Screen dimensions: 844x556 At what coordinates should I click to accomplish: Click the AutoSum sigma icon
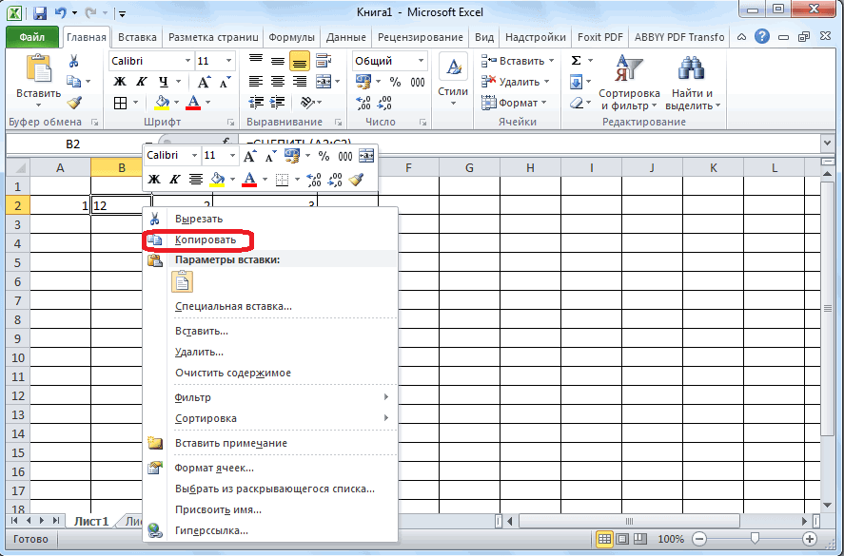pos(576,61)
